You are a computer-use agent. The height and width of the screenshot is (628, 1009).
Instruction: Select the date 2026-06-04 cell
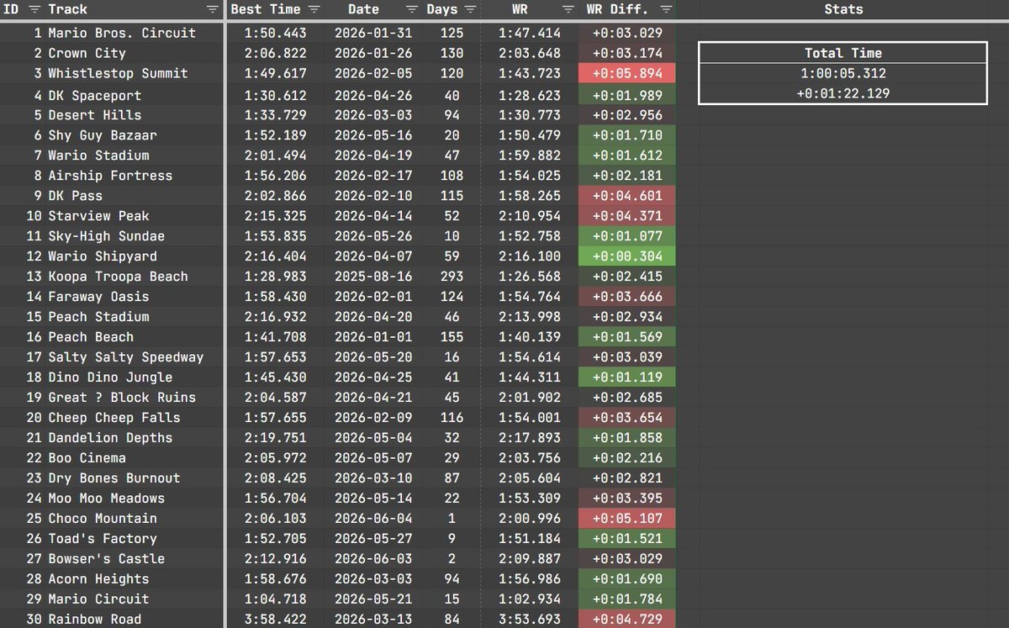pos(373,519)
